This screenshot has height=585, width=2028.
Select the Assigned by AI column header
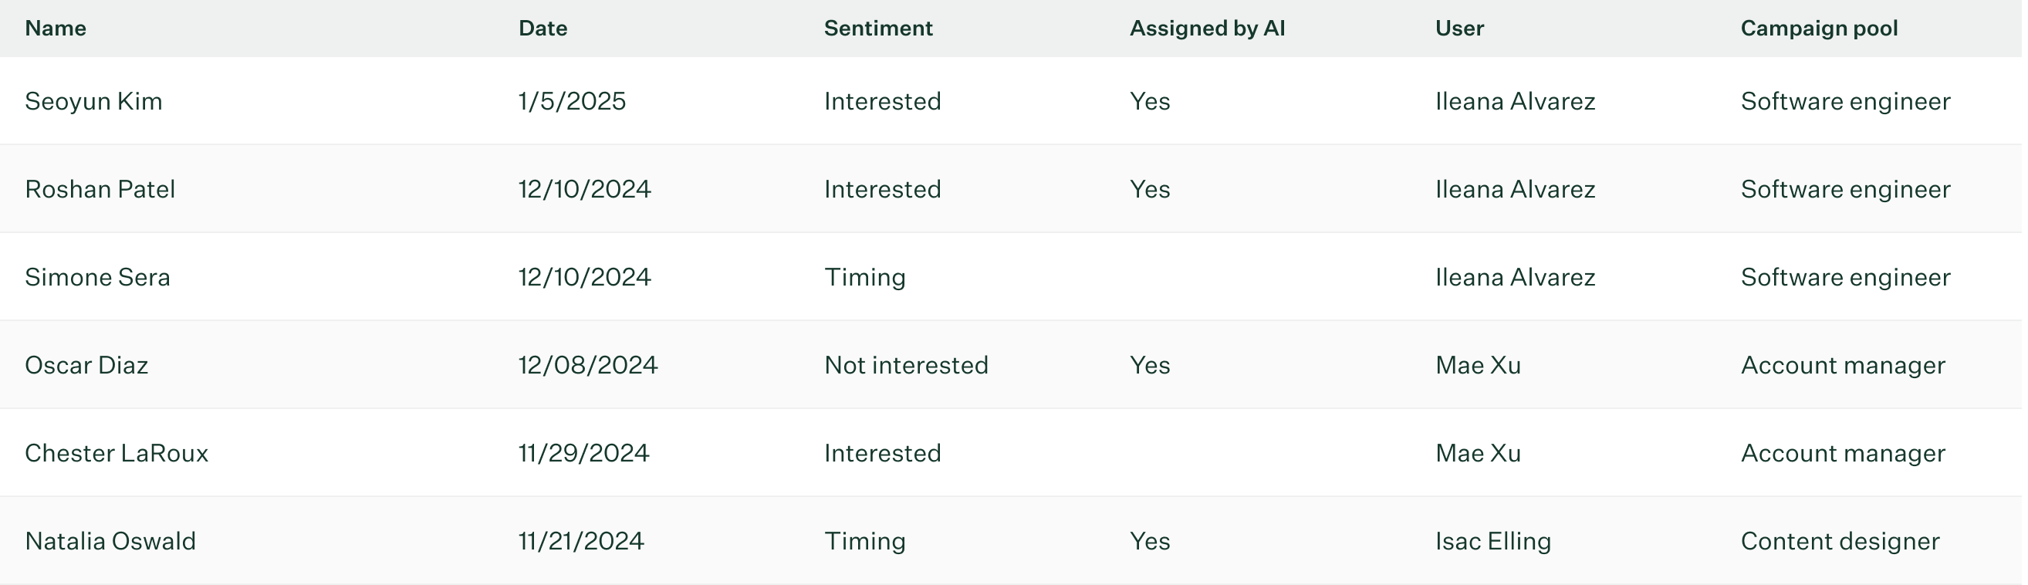click(x=1208, y=29)
